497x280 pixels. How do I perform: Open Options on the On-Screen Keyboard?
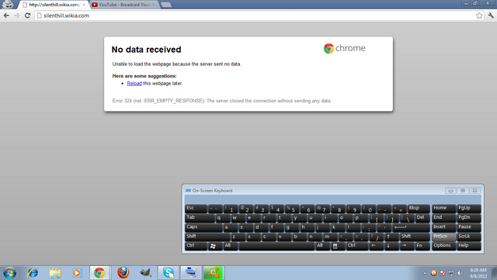click(x=444, y=246)
